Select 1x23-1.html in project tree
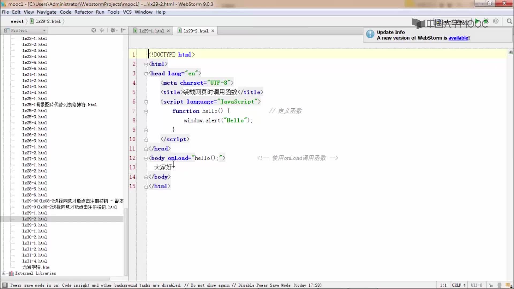The image size is (514, 289). (35, 39)
